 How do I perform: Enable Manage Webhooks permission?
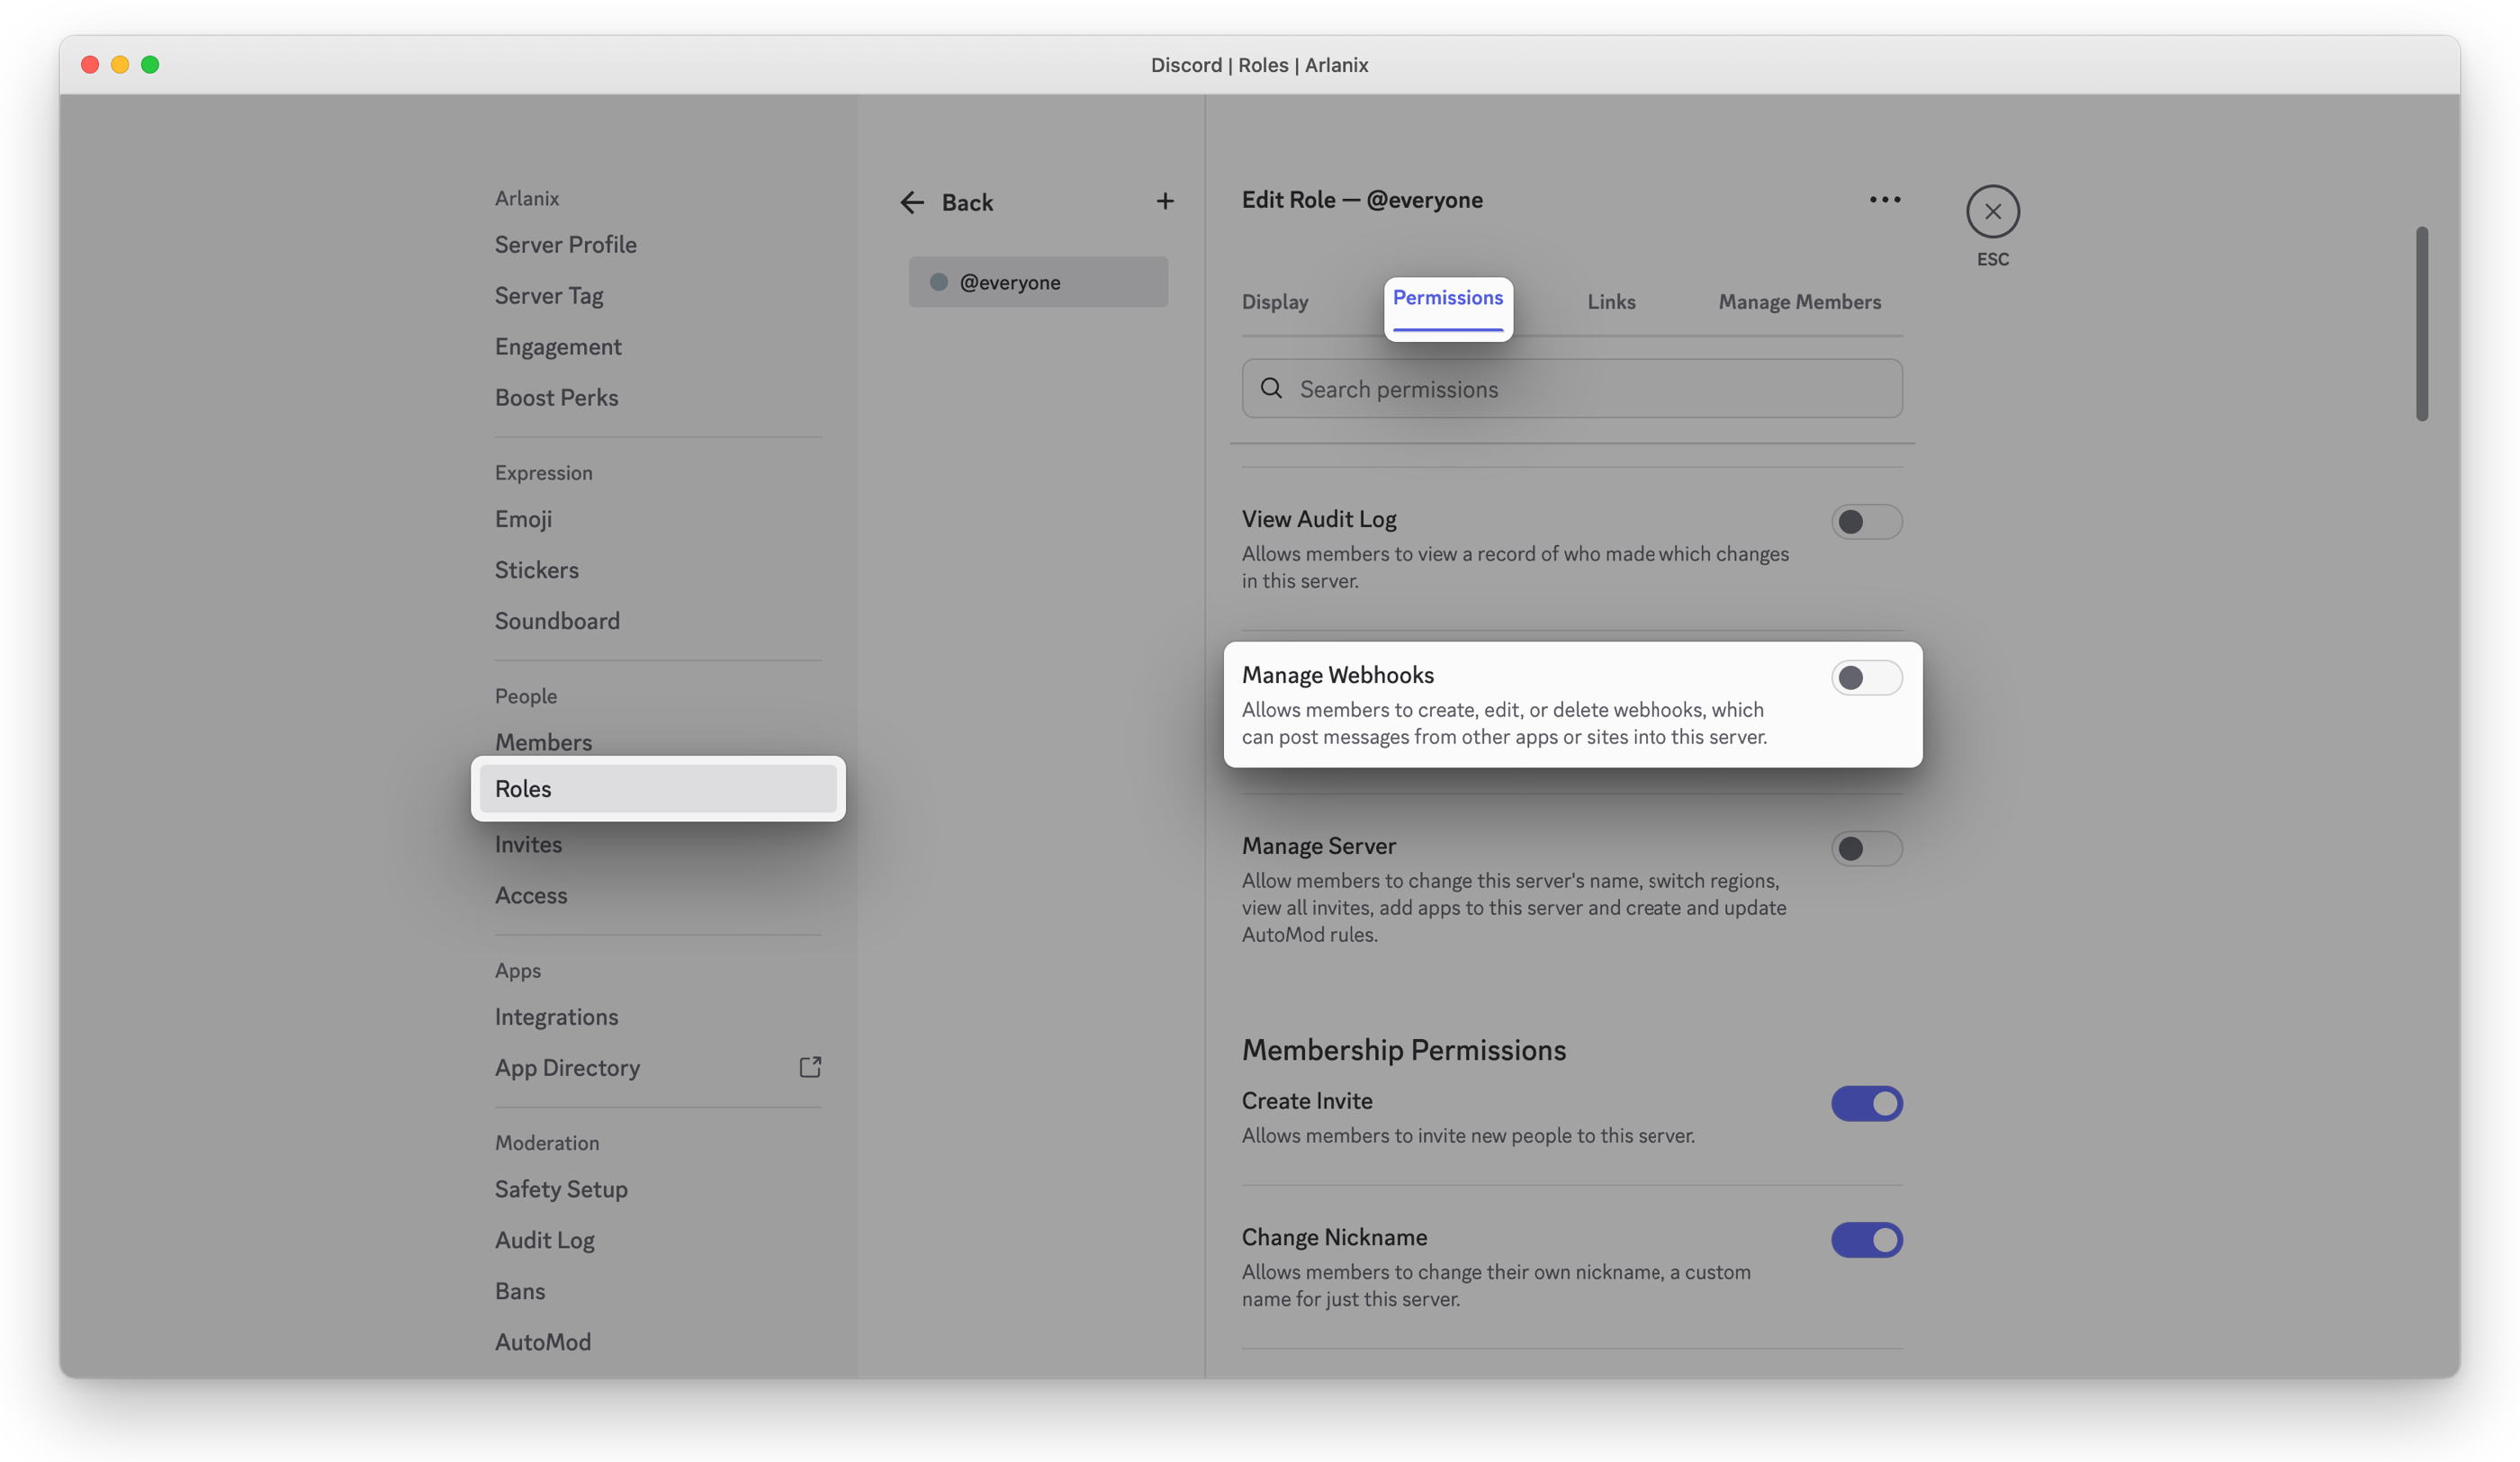(1866, 678)
